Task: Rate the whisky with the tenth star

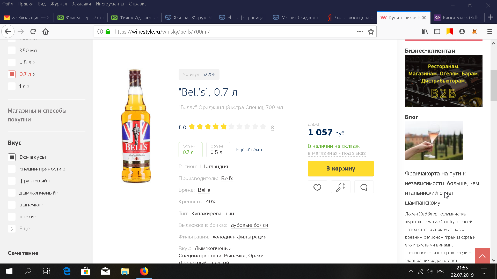Action: pos(263,127)
